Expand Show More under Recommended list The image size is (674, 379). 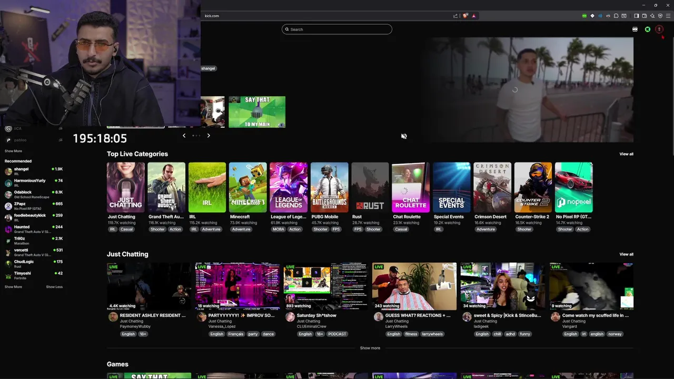click(13, 287)
